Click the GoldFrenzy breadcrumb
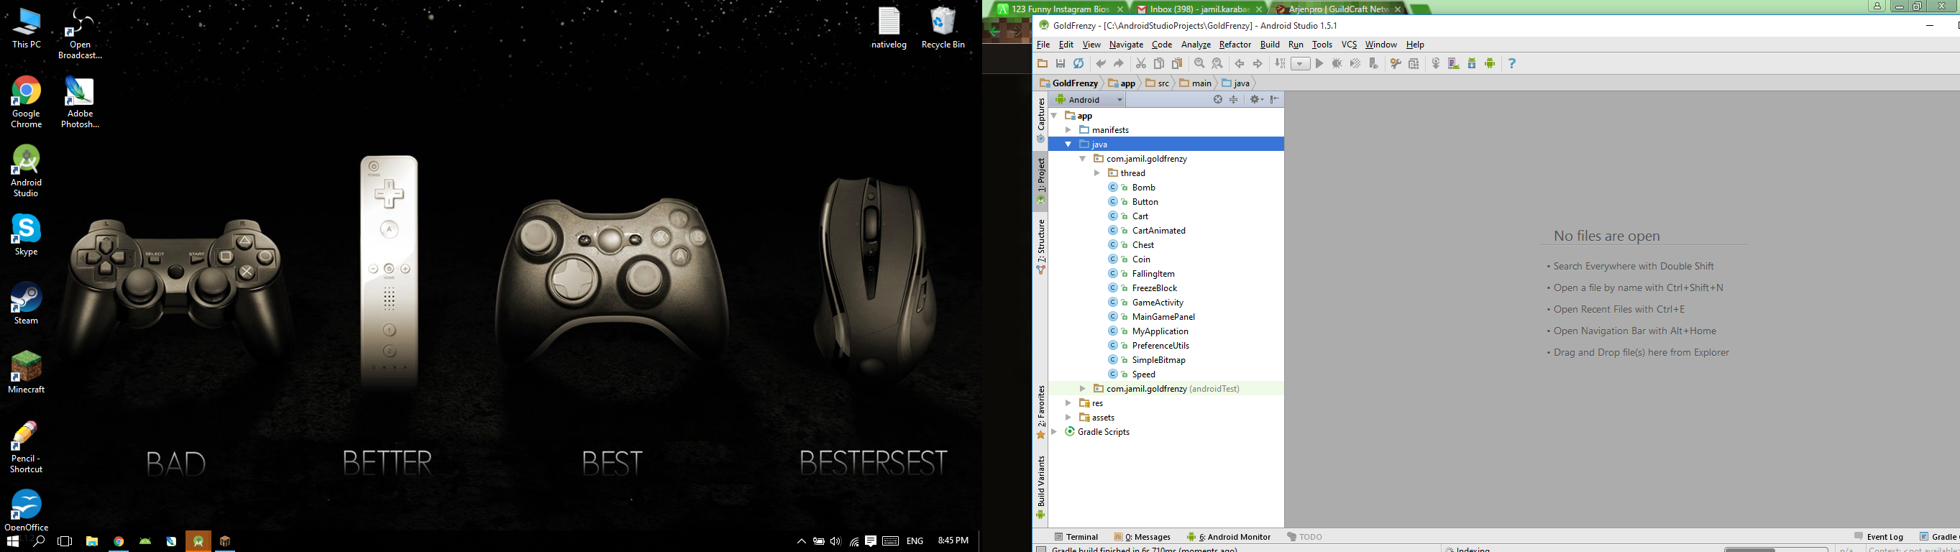 click(x=1069, y=83)
